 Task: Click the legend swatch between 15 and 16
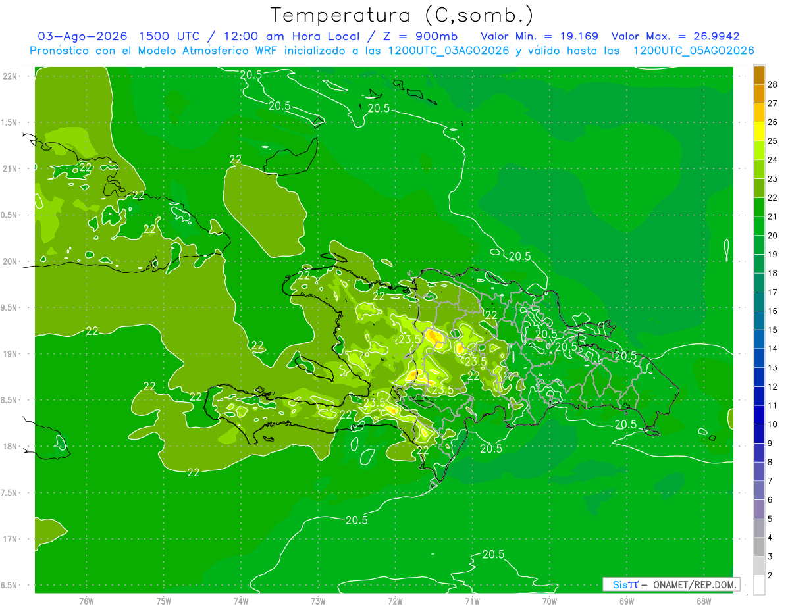[759, 320]
